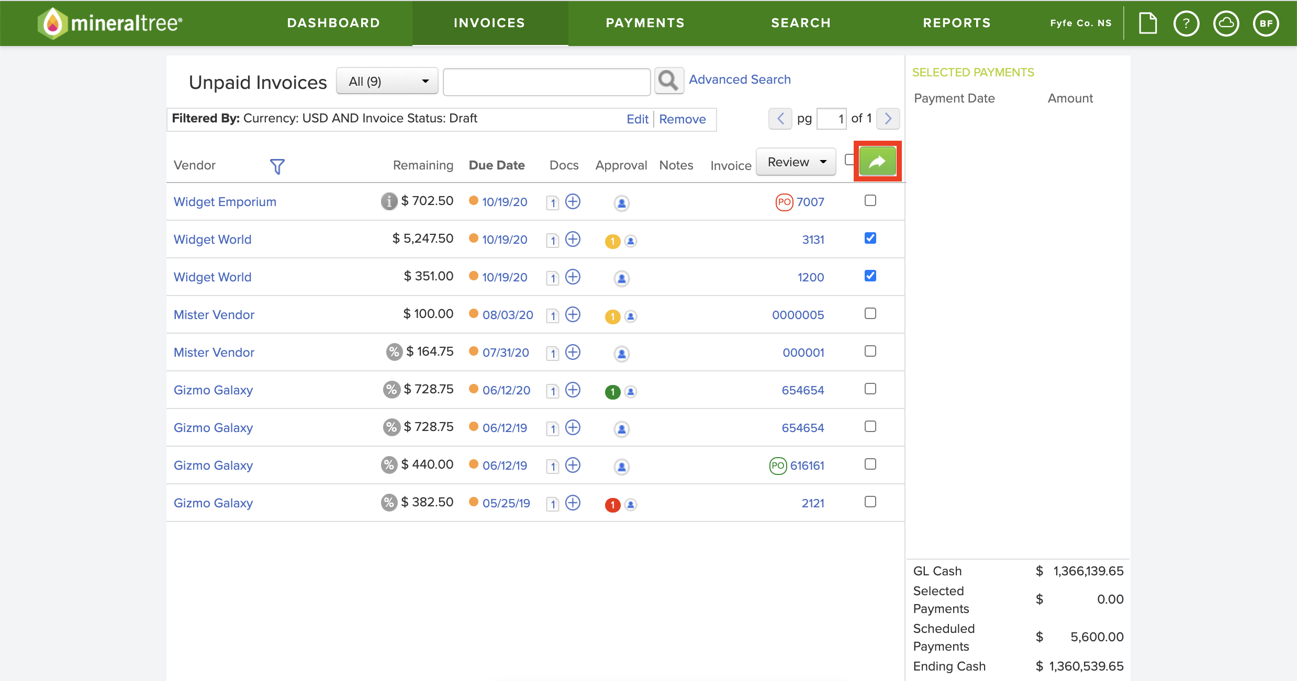Viewport: 1297px width, 681px height.
Task: Check invoice 616161 checkbox
Action: tap(870, 464)
